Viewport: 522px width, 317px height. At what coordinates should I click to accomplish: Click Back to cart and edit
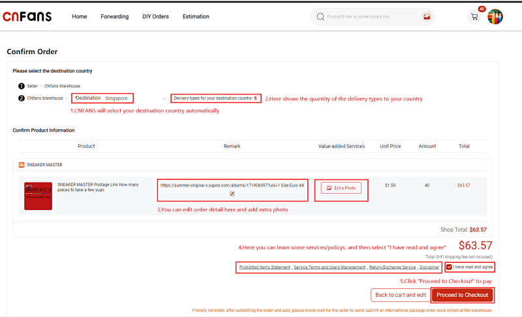click(x=401, y=295)
